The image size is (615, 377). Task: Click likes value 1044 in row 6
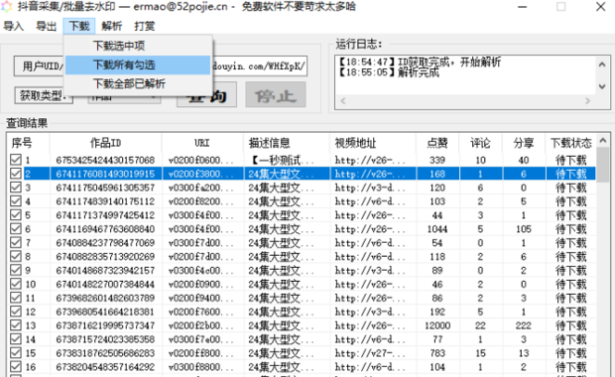point(436,229)
